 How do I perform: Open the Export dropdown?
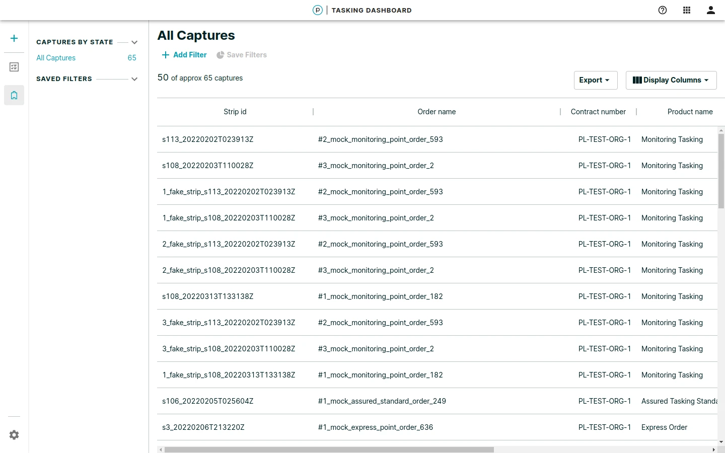click(x=595, y=80)
